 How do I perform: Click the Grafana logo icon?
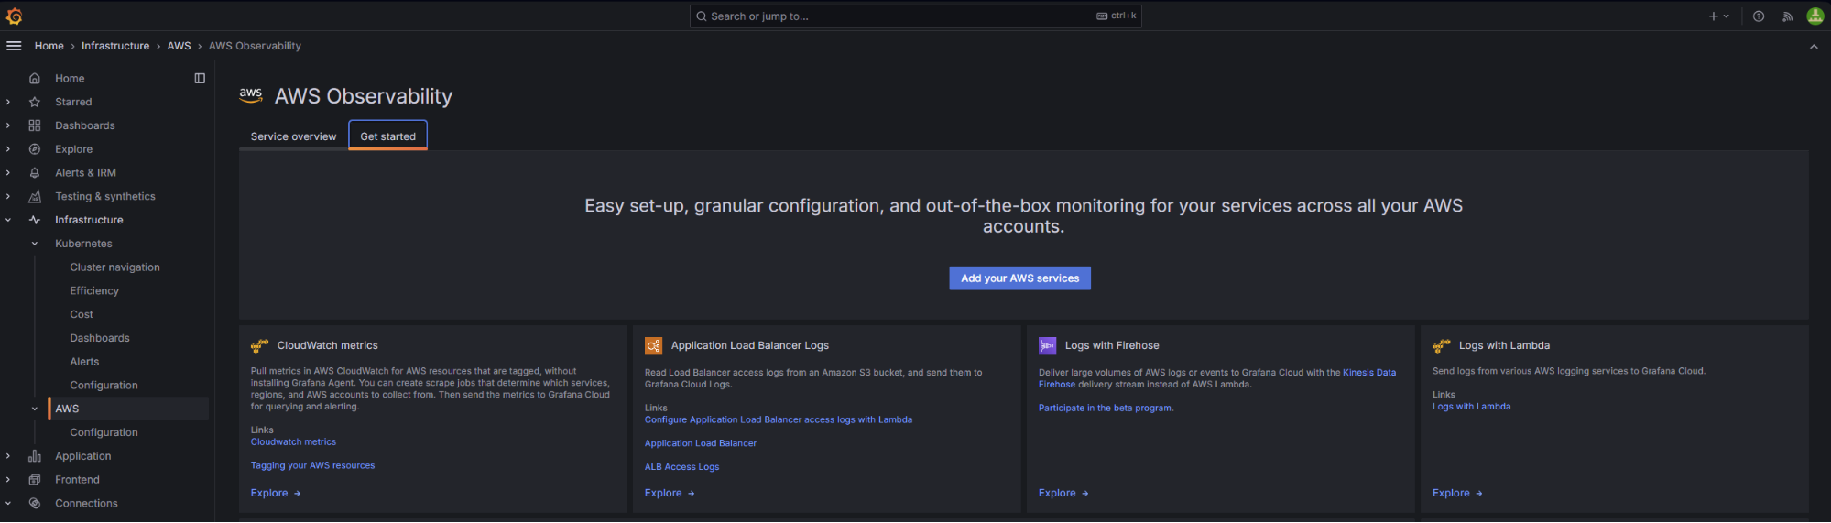[x=14, y=16]
